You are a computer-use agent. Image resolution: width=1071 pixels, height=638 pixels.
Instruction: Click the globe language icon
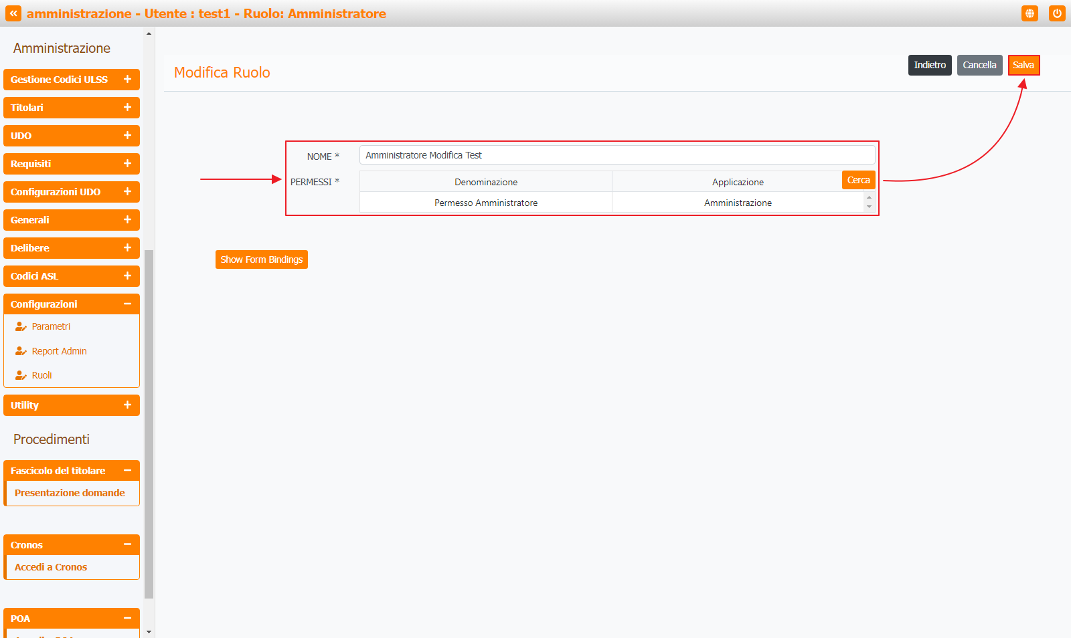tap(1029, 13)
